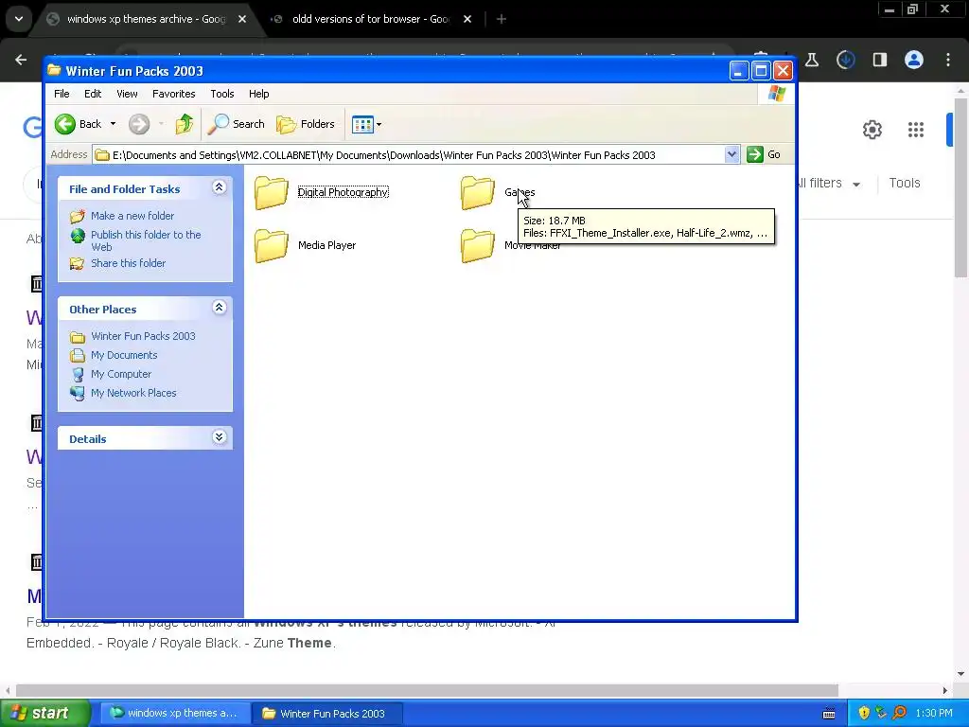Click the Share this folder icon
The width and height of the screenshot is (969, 727).
click(78, 263)
